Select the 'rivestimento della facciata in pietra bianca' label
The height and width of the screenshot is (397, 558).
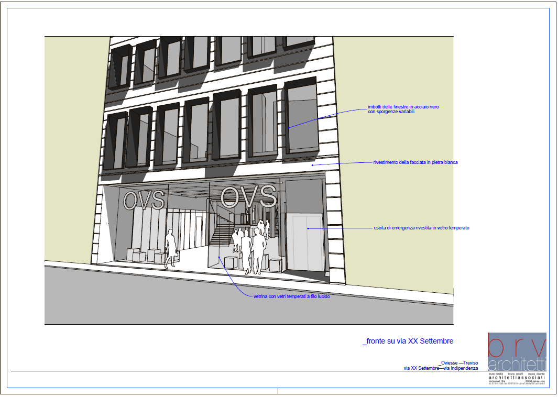(415, 162)
